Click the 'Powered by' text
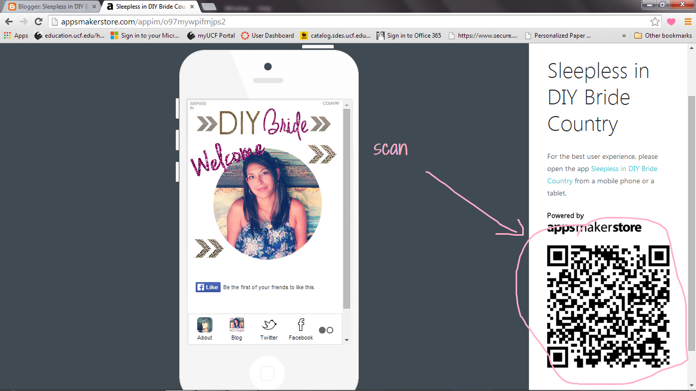 click(x=566, y=215)
